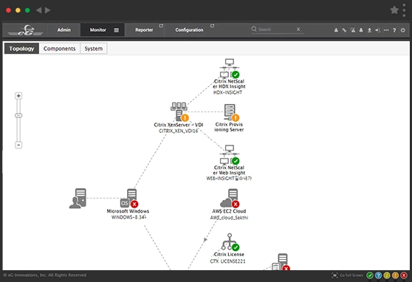Click the red critical alarm status icon
Viewport: 412px width, 282px height.
(404, 275)
